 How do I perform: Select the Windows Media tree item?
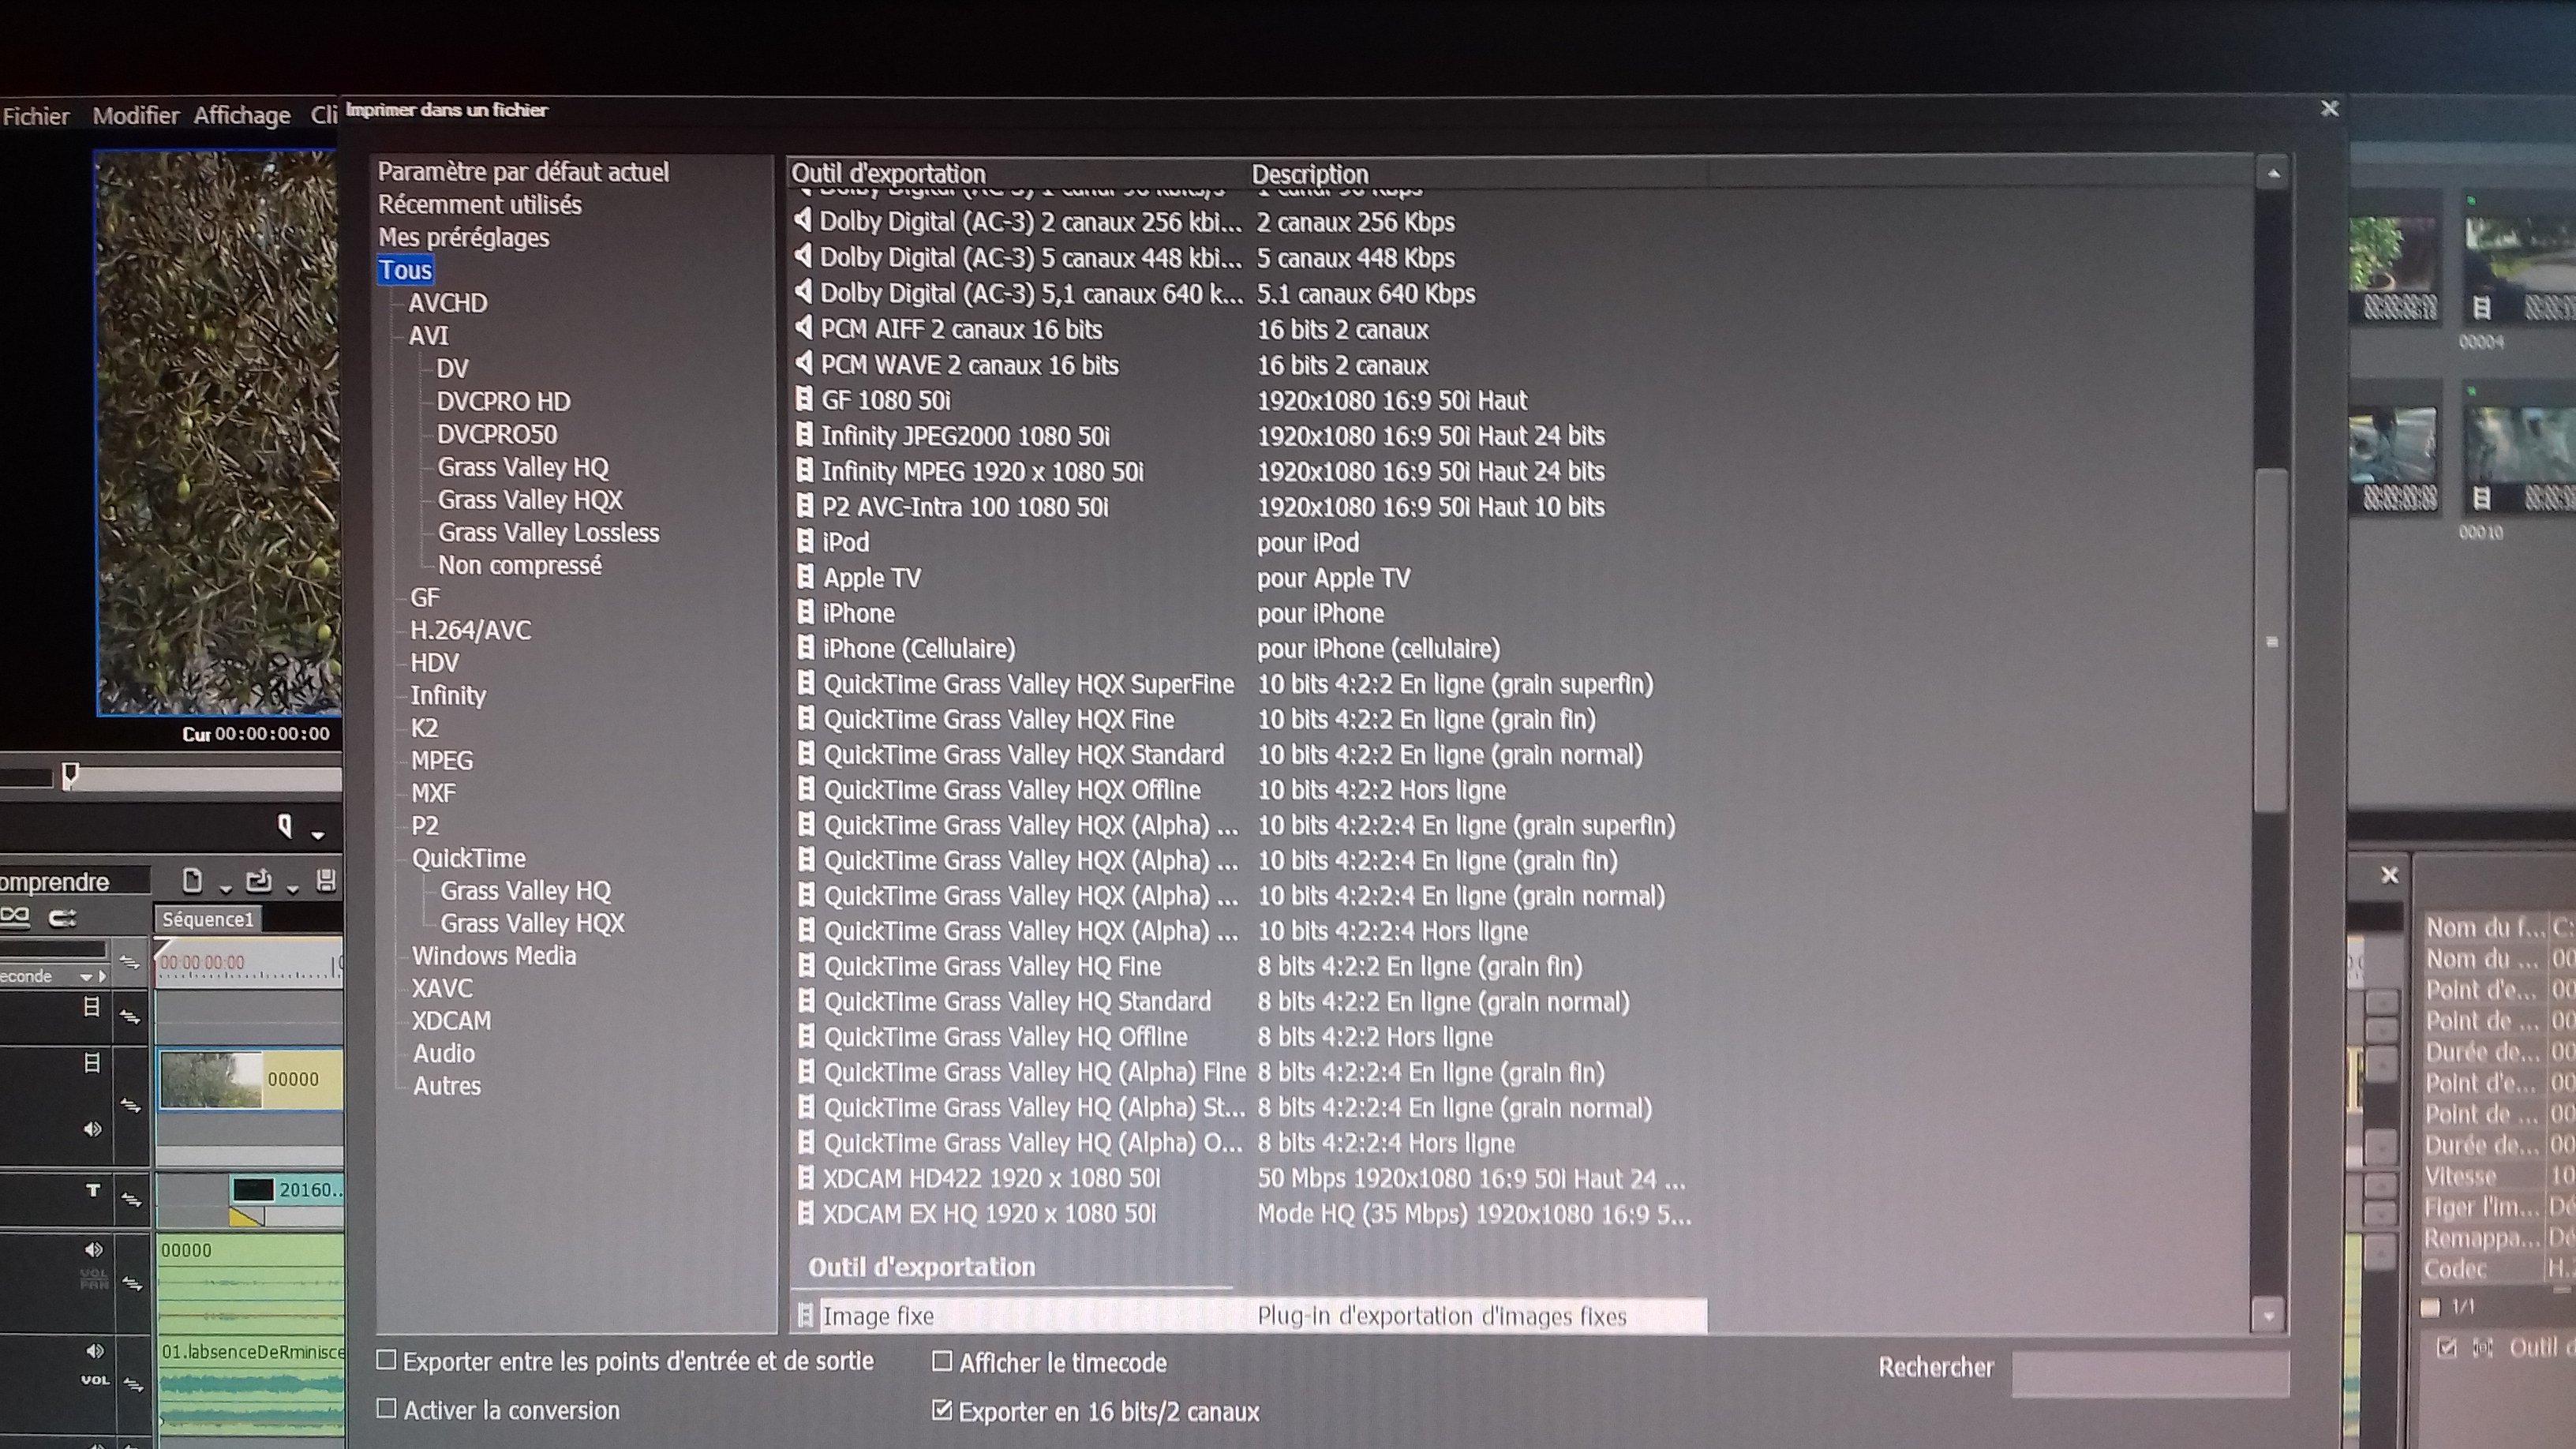[x=494, y=956]
